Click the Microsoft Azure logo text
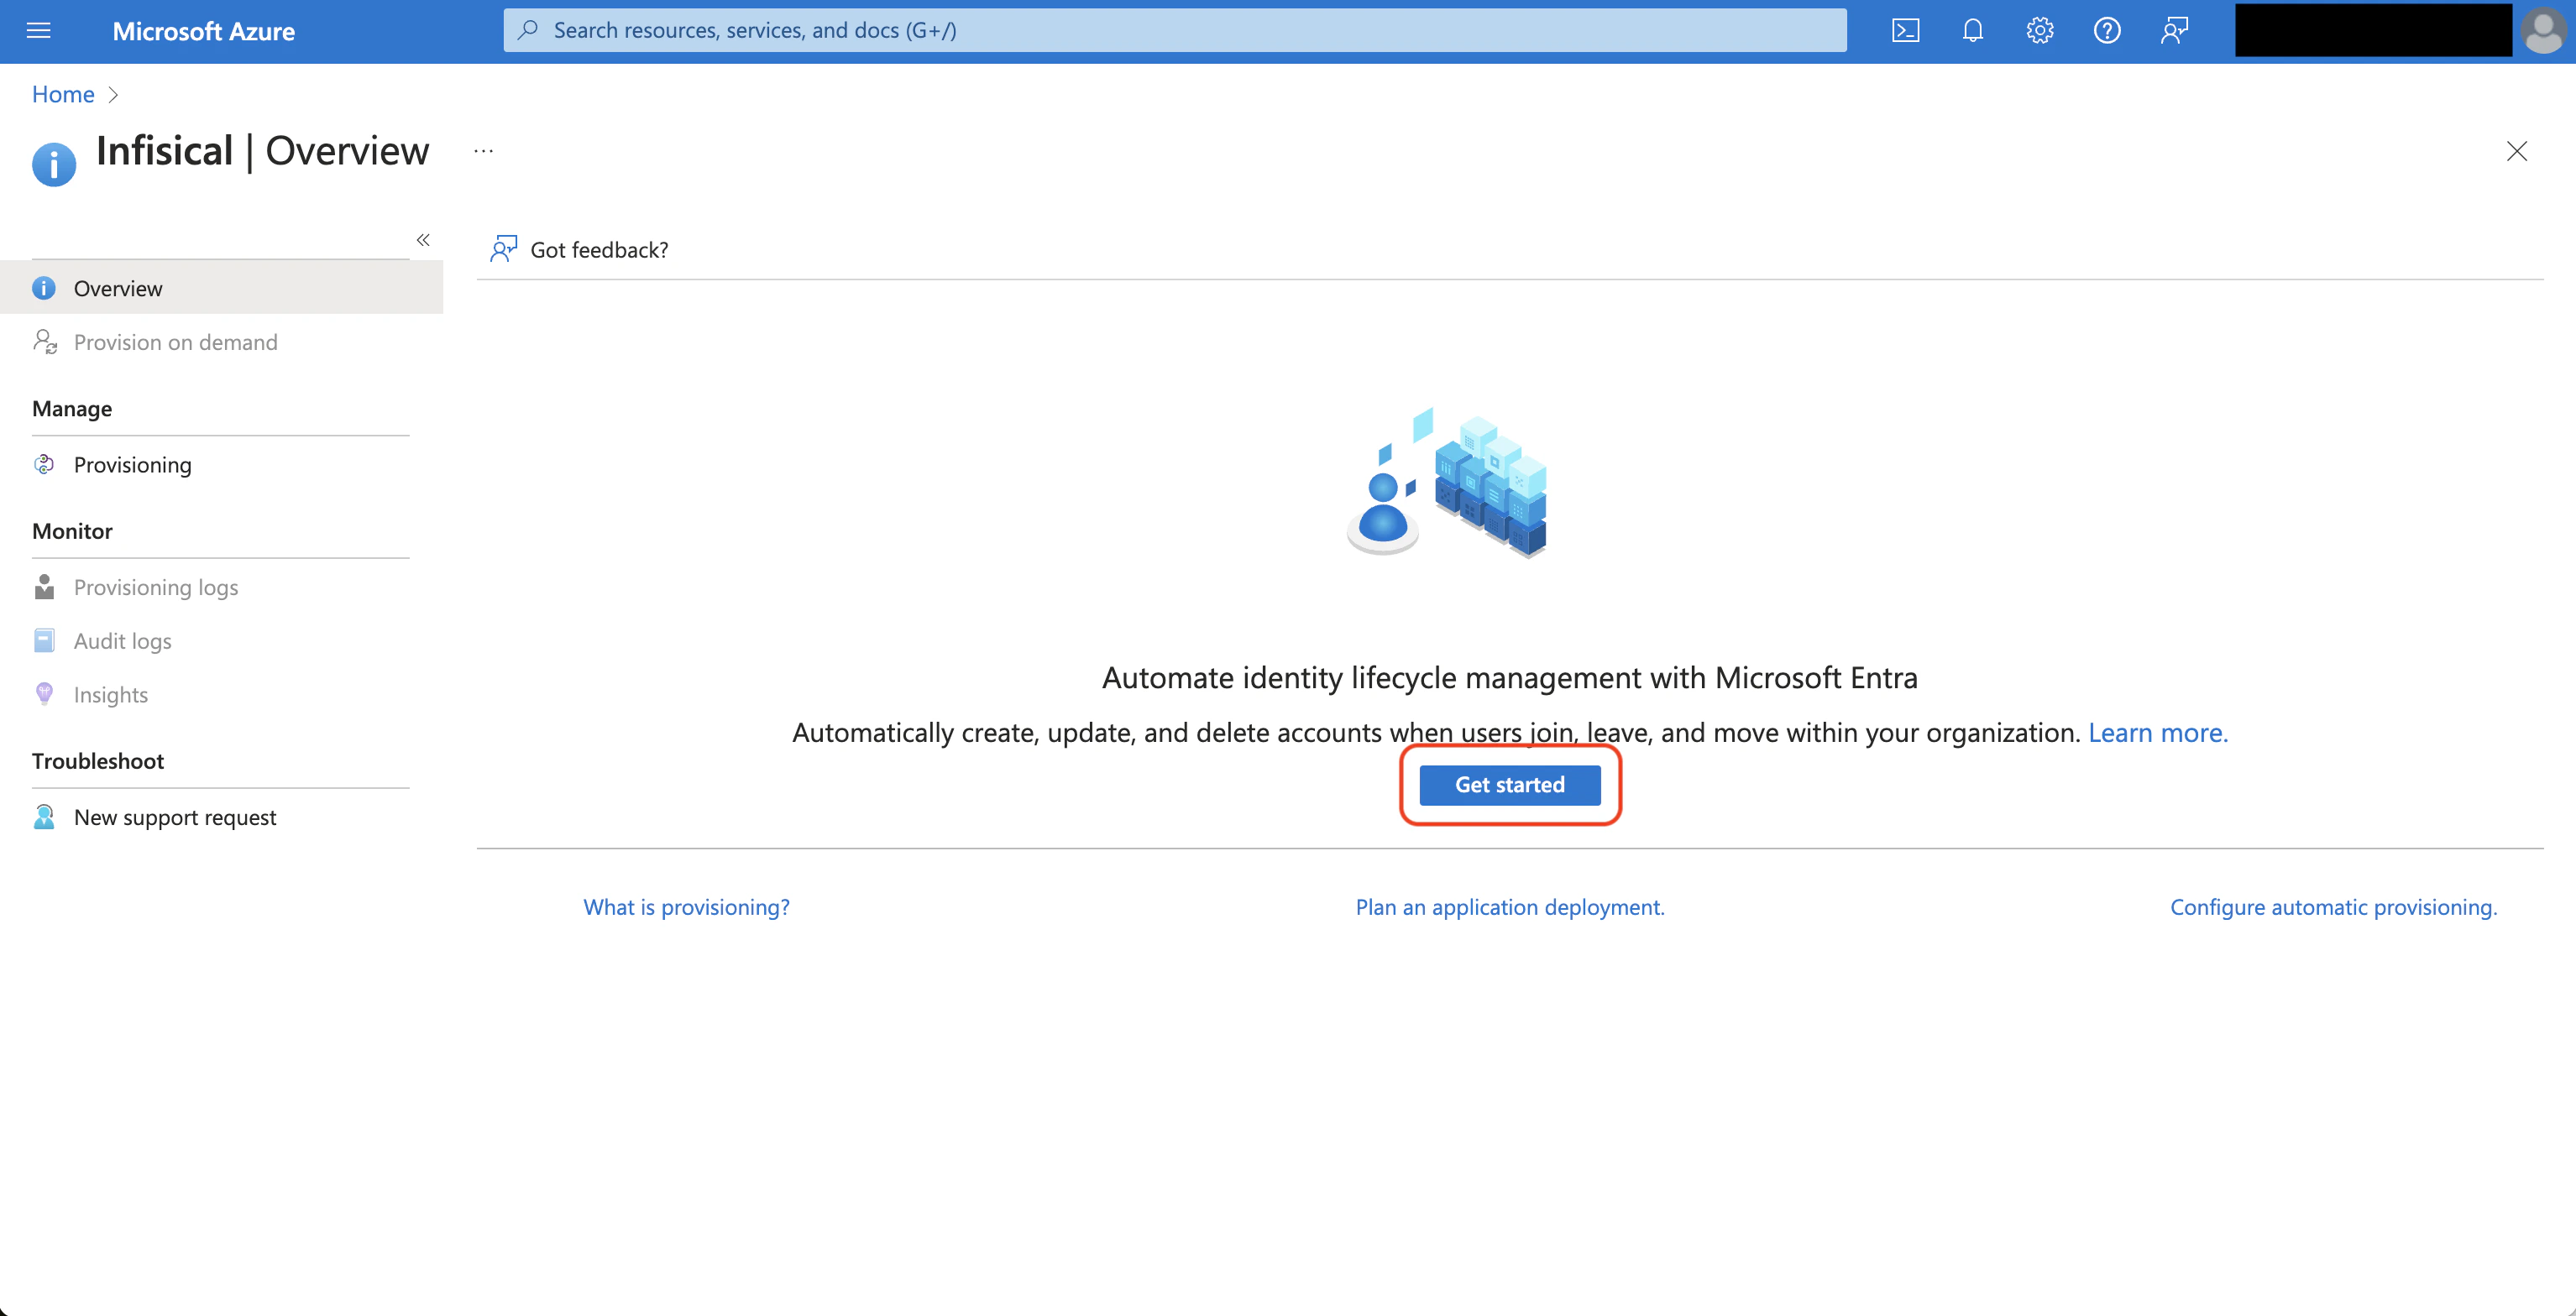2576x1316 pixels. pos(203,31)
